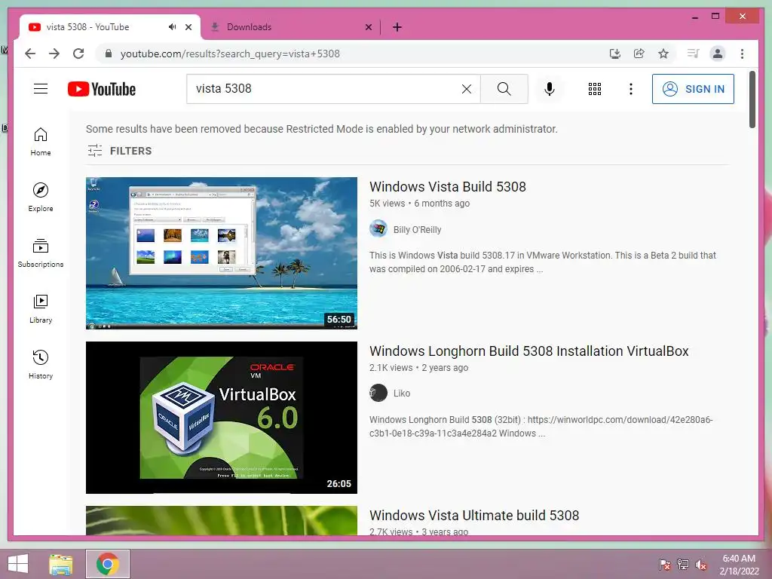772x579 pixels.
Task: Click the network tray icon
Action: click(683, 565)
